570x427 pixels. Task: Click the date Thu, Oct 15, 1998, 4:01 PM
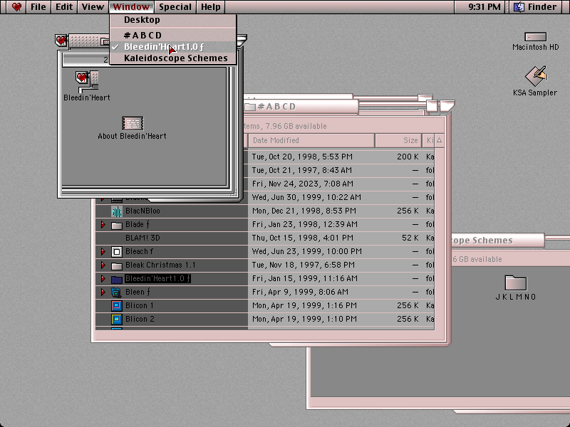click(302, 238)
